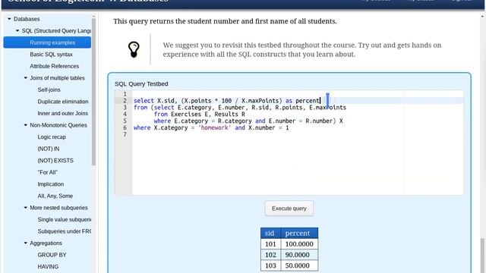Open Inner and outer Joins topic
The width and height of the screenshot is (486, 273).
point(63,113)
